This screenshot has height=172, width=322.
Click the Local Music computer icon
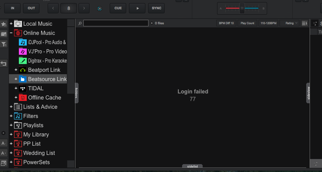[x=18, y=24]
